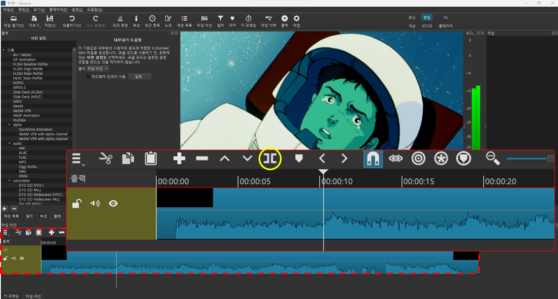Toggle the Ripple mode button

click(418, 159)
